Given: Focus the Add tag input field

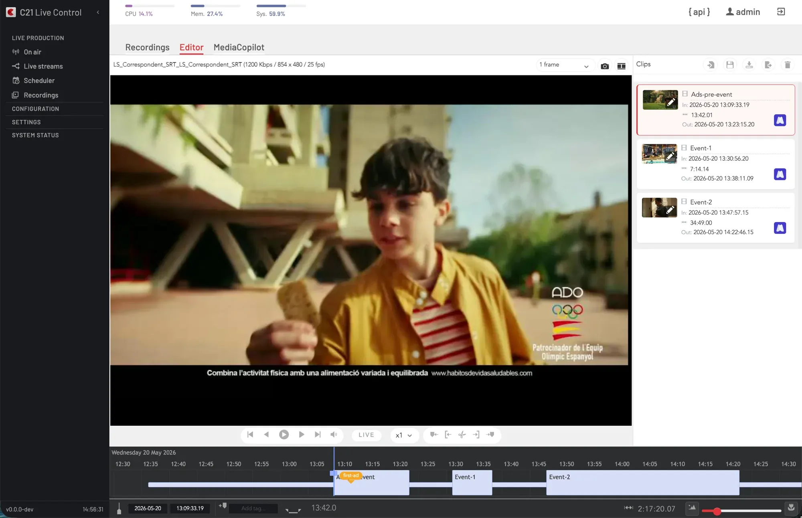Looking at the screenshot, I should click(x=253, y=508).
